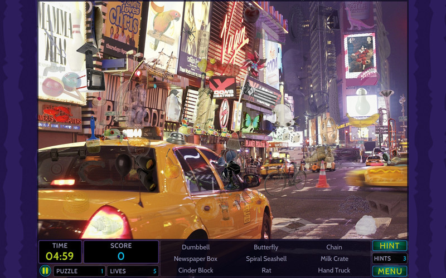Click the straw hat on the trunk
Viewport: 446px width, 278px height.
click(x=76, y=203)
